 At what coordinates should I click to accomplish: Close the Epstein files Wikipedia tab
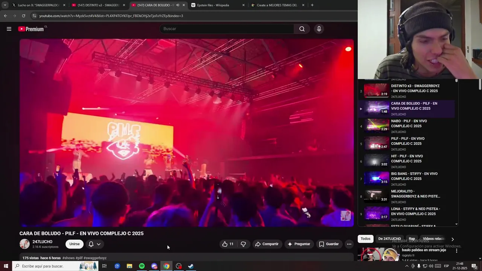tap(243, 5)
